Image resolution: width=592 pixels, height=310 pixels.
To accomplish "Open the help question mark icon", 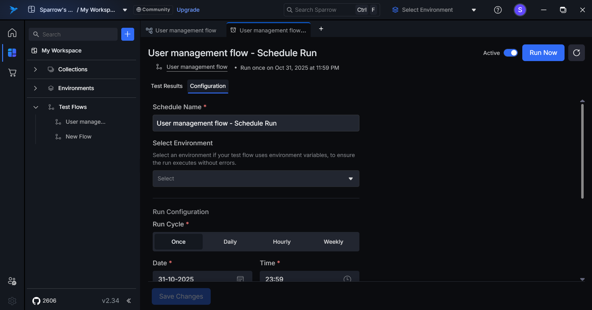I will coord(498,10).
